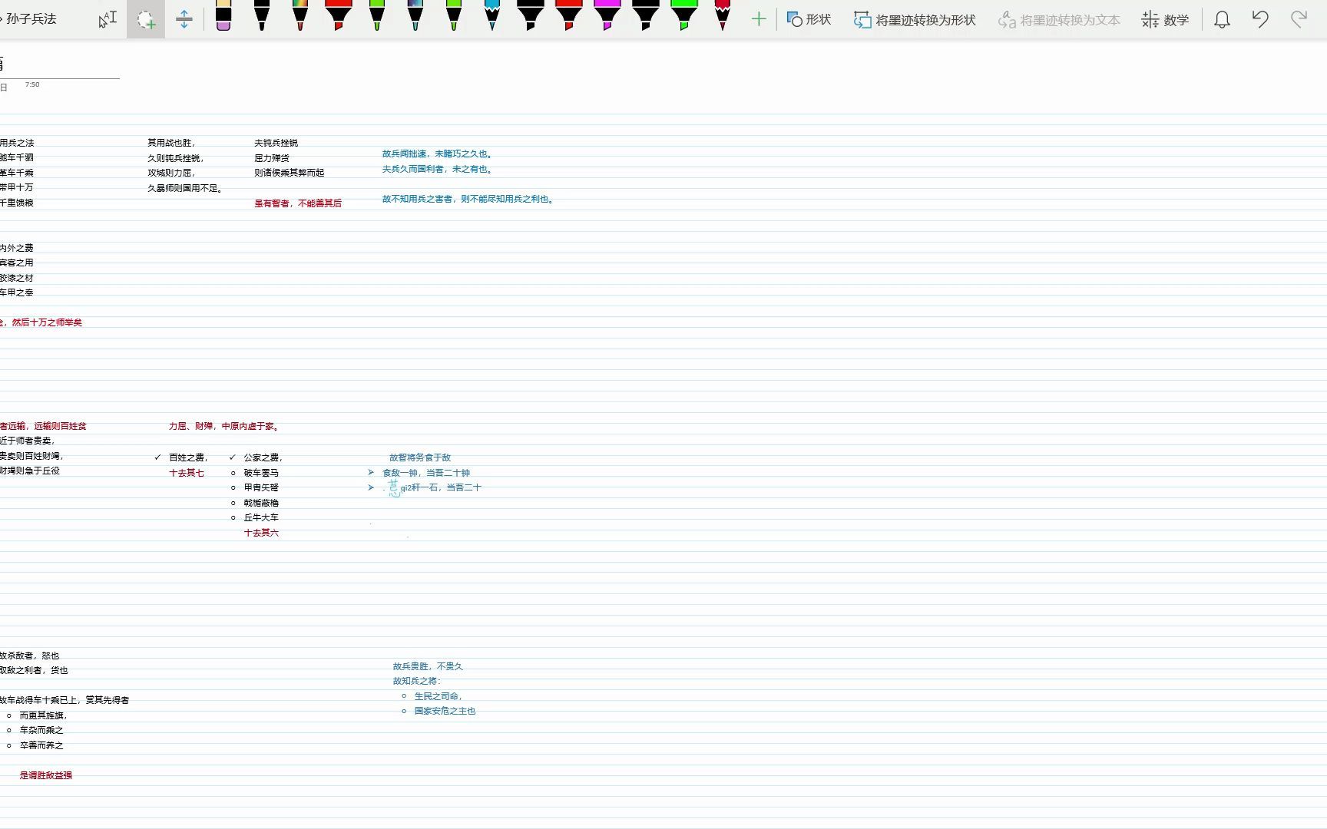Viewport: 1327px width, 829px height.
Task: Click the line 内外之费
Action: coord(17,248)
